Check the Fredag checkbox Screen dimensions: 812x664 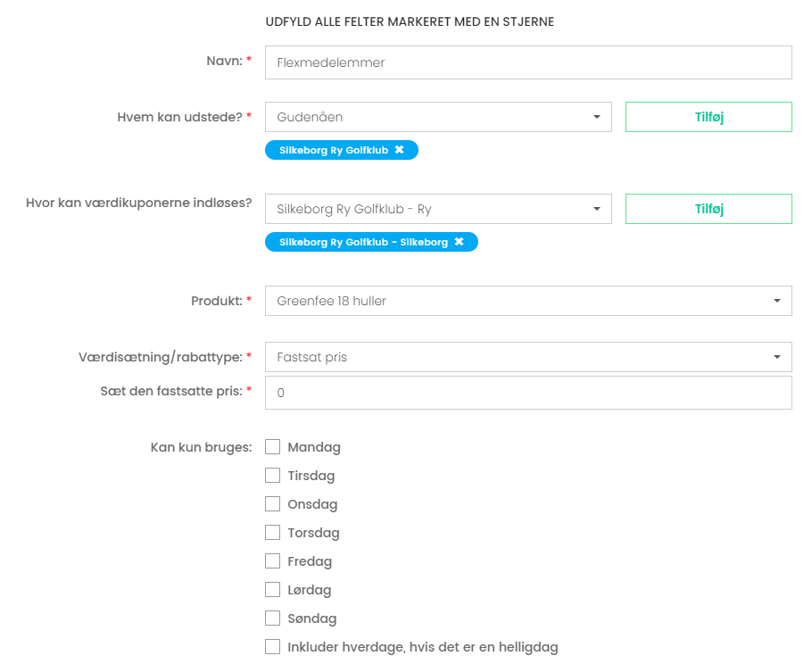pyautogui.click(x=272, y=561)
